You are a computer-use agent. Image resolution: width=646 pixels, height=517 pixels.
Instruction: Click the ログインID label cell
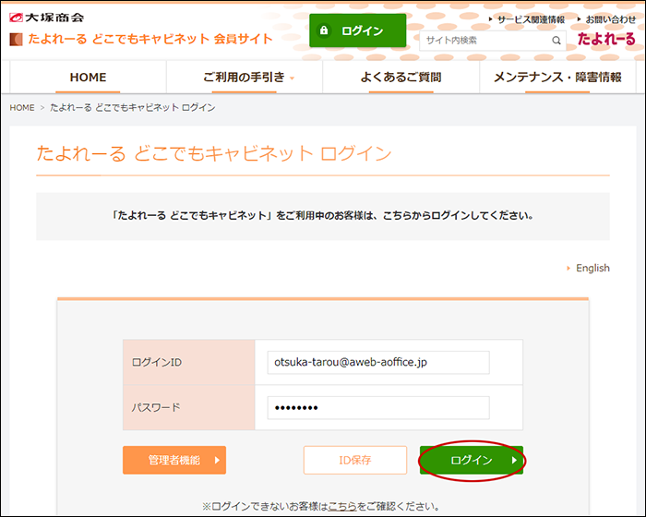coord(188,363)
